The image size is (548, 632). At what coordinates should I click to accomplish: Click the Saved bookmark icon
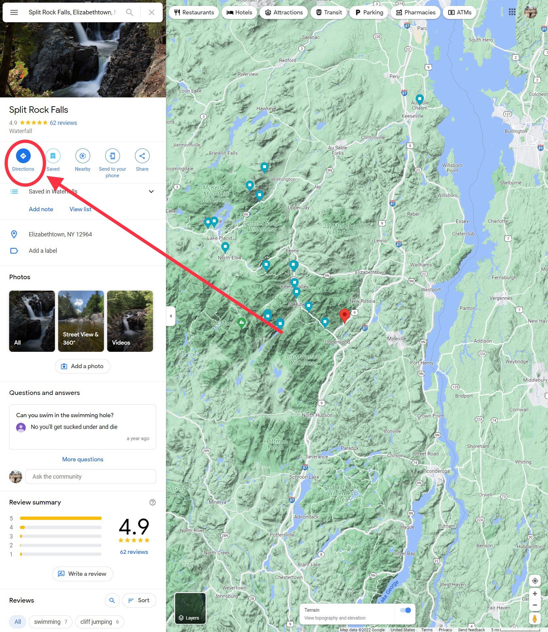click(53, 156)
